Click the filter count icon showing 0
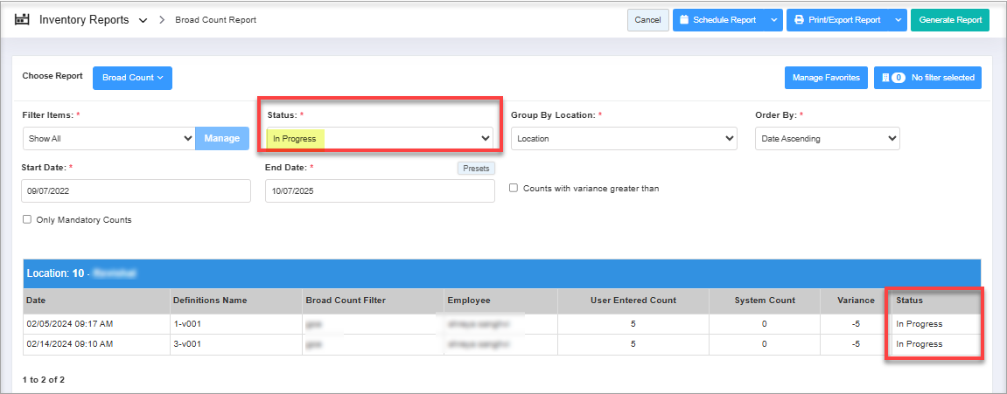Viewport: 1007px width, 394px height. [x=894, y=78]
